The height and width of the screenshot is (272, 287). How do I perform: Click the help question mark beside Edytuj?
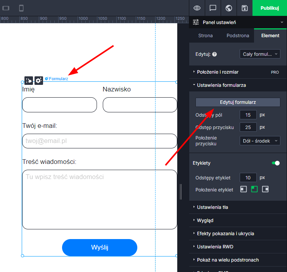point(214,55)
